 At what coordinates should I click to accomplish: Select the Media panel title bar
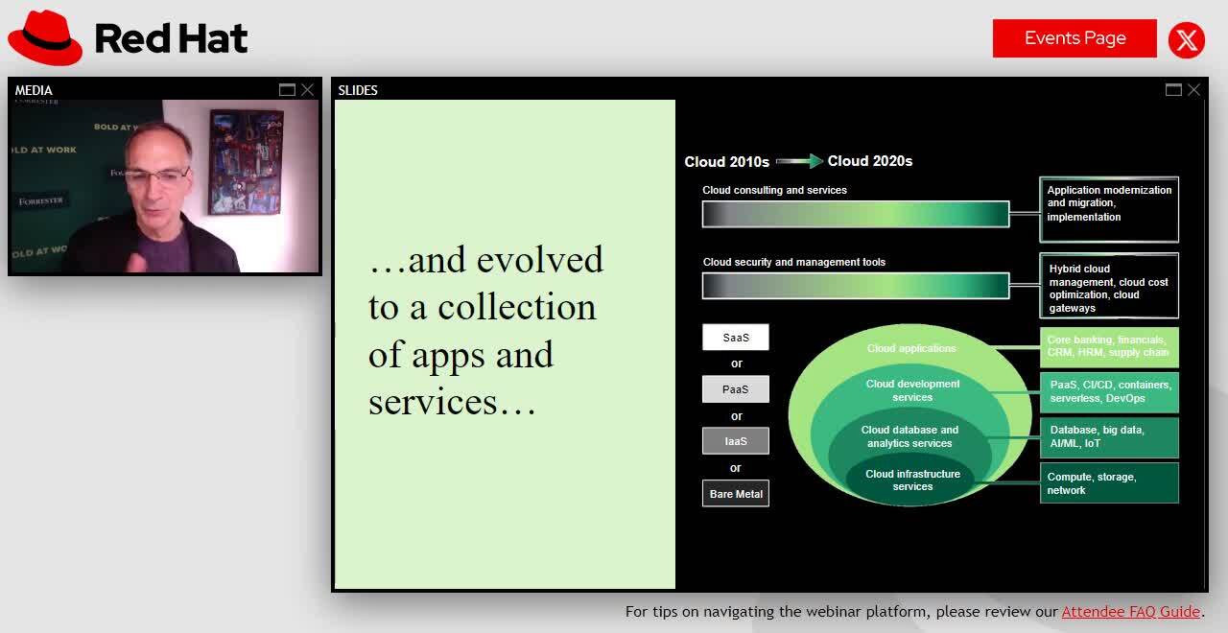click(x=144, y=89)
